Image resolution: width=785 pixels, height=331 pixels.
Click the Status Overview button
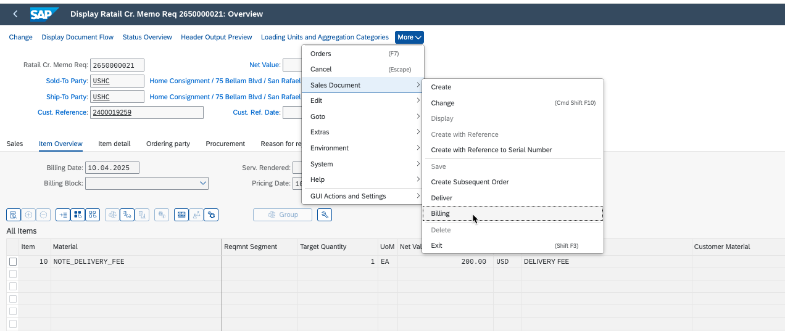point(147,37)
